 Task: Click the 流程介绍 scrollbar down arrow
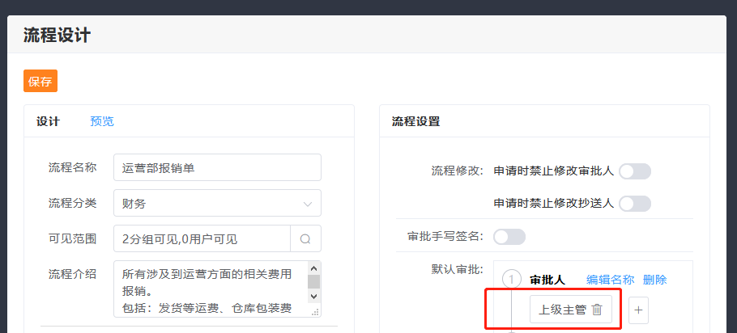click(x=313, y=298)
